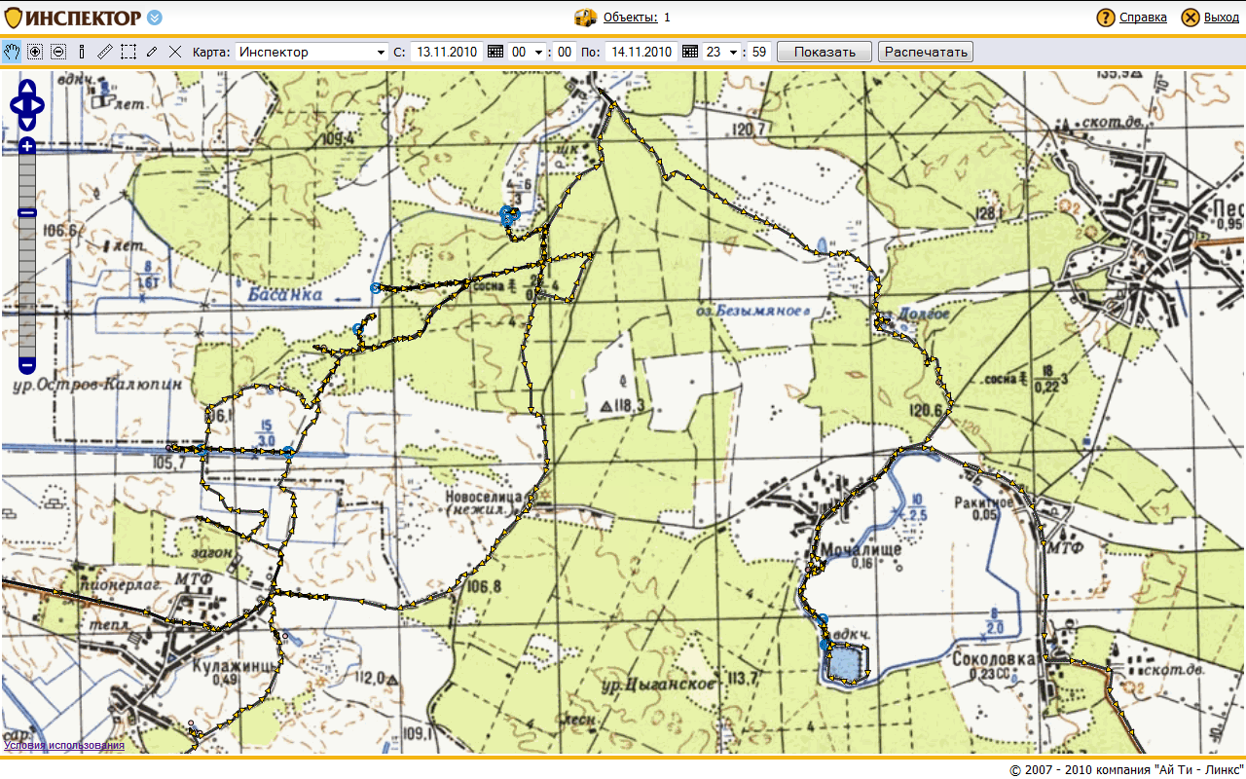Activate the zoom-out box tool
The height and width of the screenshot is (779, 1246).
[58, 52]
